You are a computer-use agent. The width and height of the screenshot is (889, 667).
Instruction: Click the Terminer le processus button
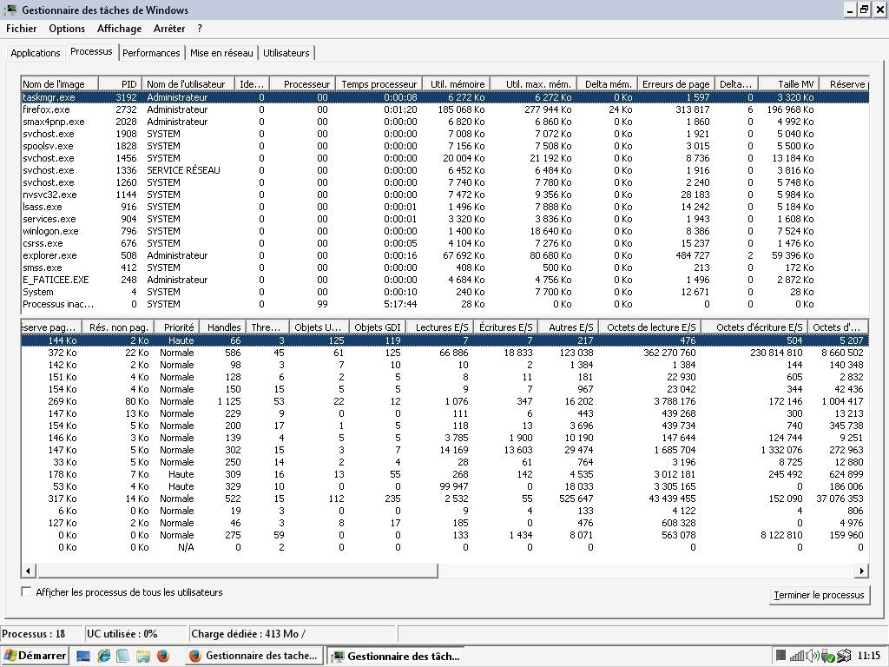tap(820, 595)
